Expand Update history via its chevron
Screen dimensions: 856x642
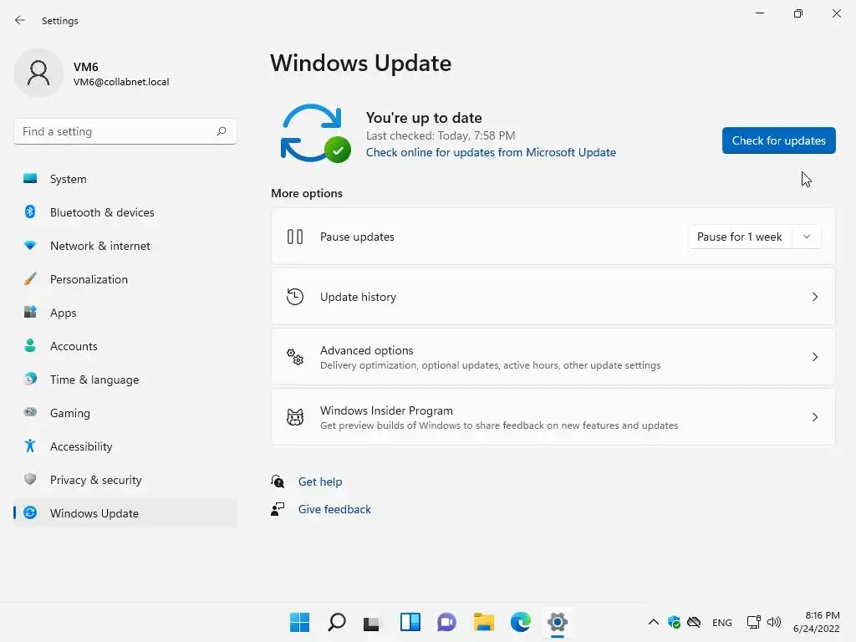coord(814,297)
